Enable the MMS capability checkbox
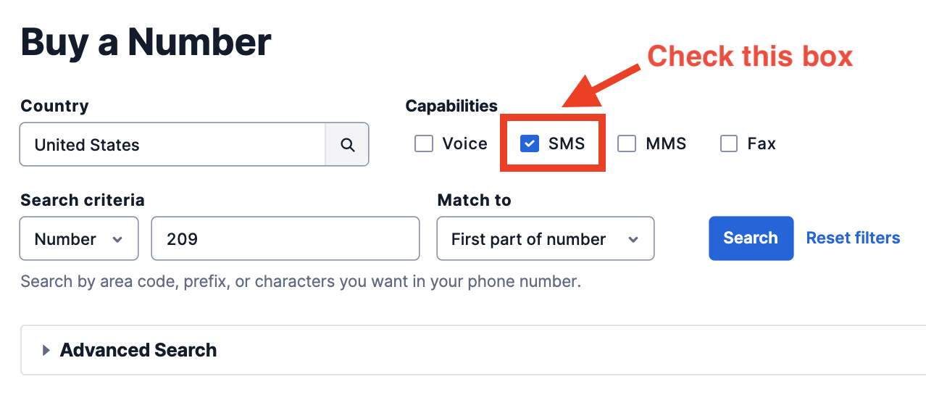Image resolution: width=926 pixels, height=400 pixels. pyautogui.click(x=627, y=144)
